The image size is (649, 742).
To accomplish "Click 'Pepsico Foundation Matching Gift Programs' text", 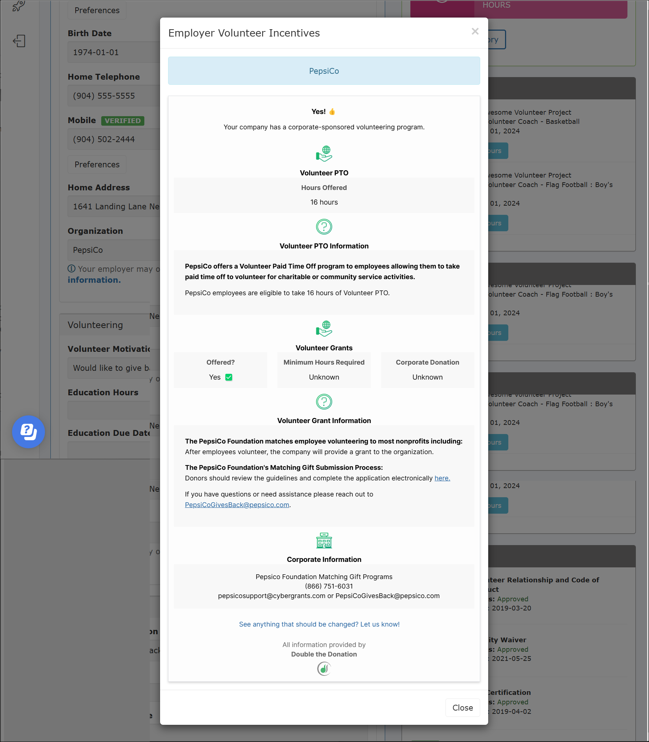I will click(x=324, y=577).
